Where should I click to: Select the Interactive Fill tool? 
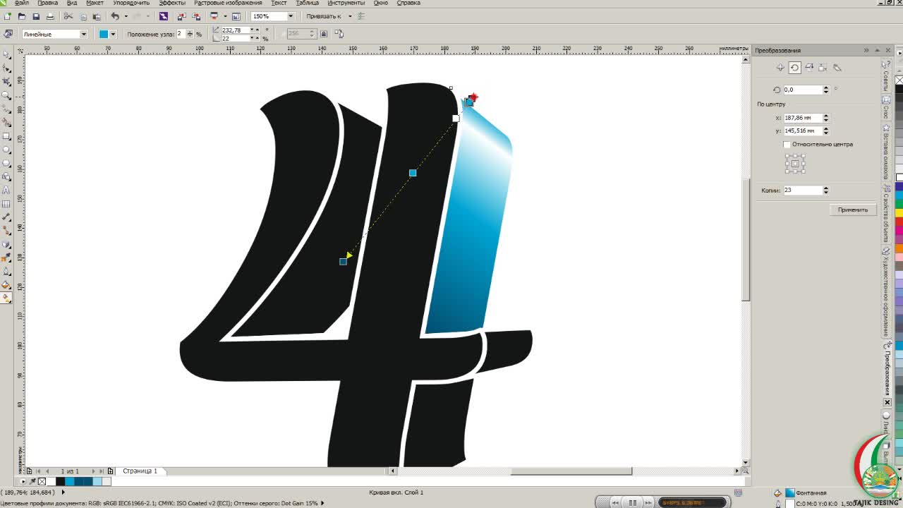(x=7, y=298)
